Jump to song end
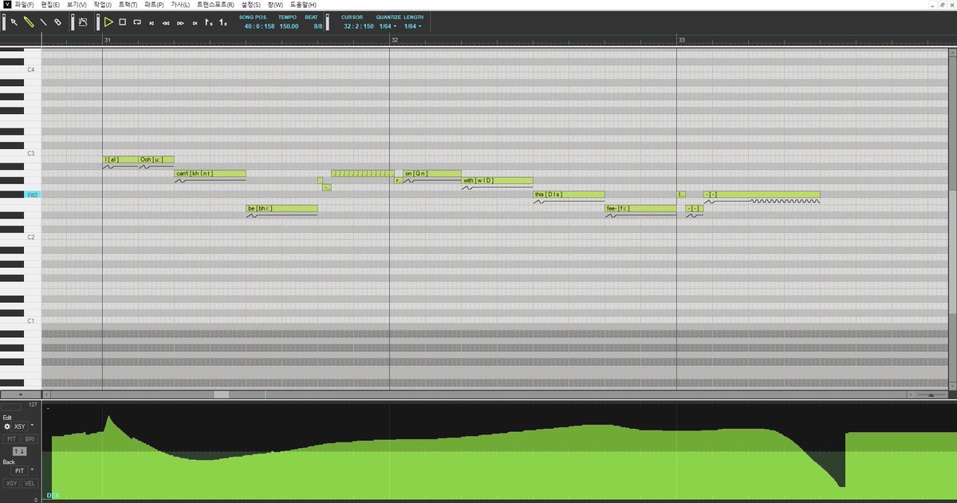Image resolution: width=957 pixels, height=503 pixels. (x=195, y=22)
